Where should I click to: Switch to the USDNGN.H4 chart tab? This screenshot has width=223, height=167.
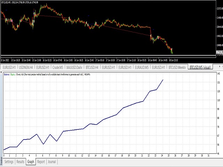[x=26, y=67]
